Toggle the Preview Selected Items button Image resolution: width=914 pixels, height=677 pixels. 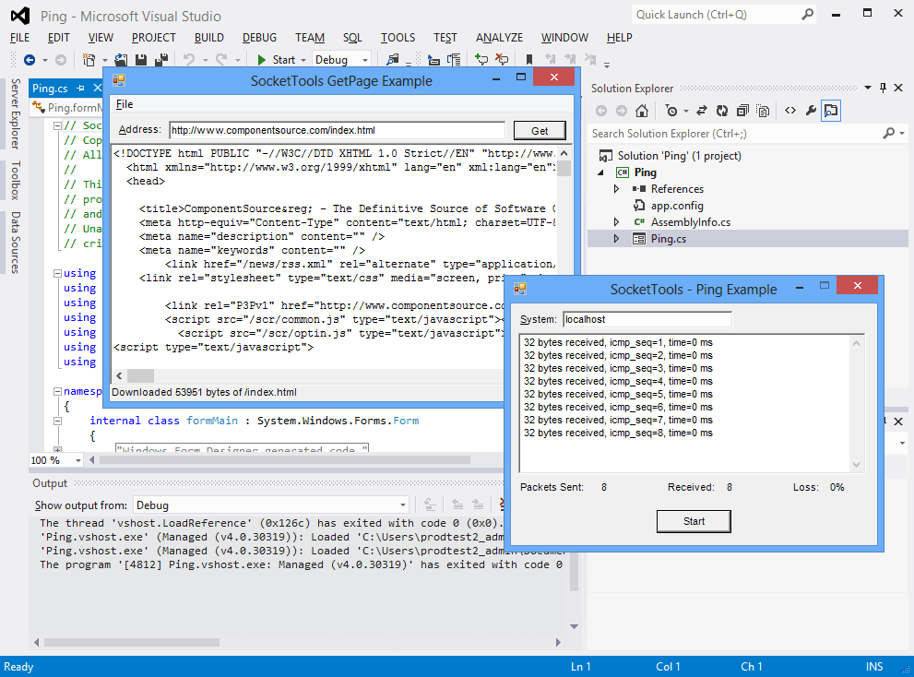tap(831, 111)
